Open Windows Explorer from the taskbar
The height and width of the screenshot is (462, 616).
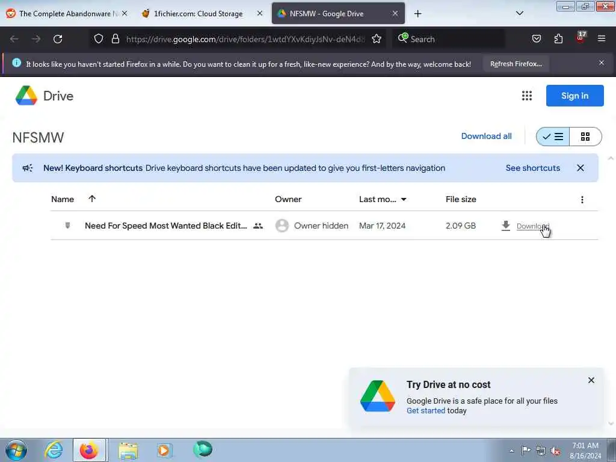[128, 450]
